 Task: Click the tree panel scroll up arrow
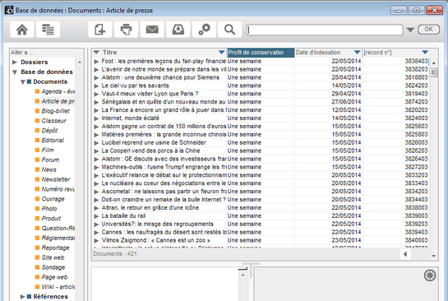tap(80, 62)
